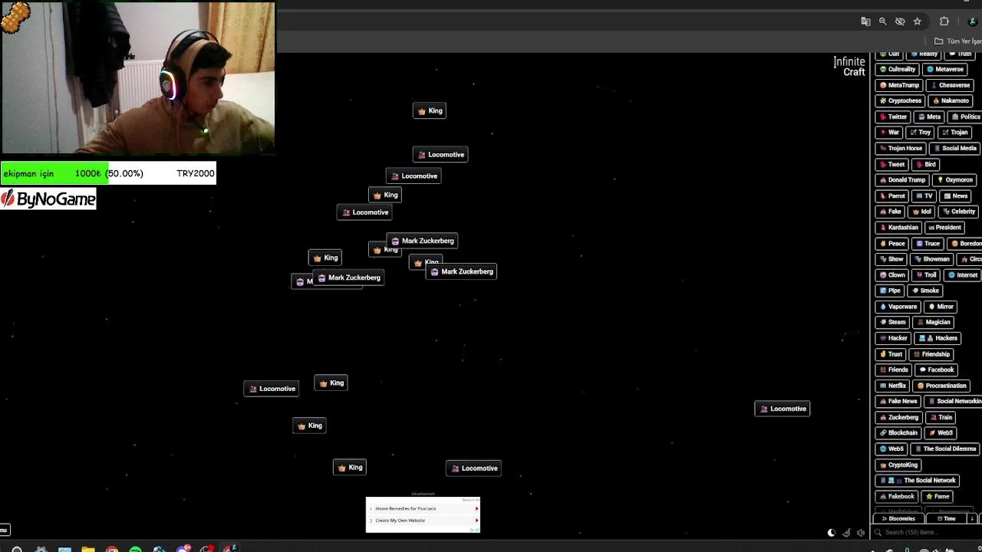Clear the canvas with the brush icon
This screenshot has width=982, height=552.
846,533
